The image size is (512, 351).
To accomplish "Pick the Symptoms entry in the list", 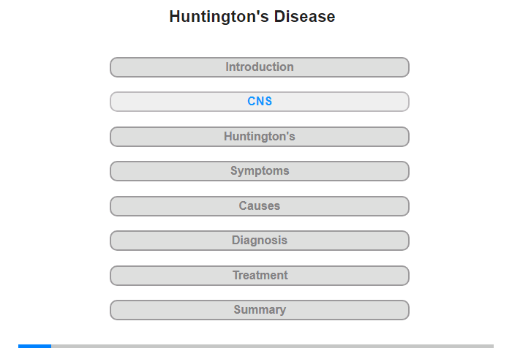I will tap(259, 171).
